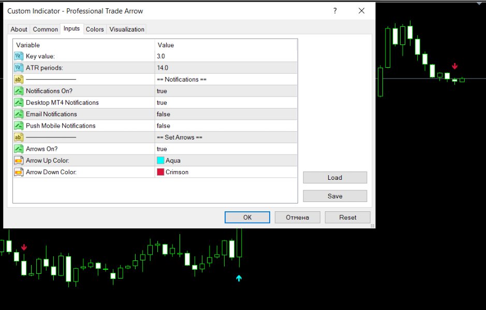Click the Key value row icon

coord(19,56)
